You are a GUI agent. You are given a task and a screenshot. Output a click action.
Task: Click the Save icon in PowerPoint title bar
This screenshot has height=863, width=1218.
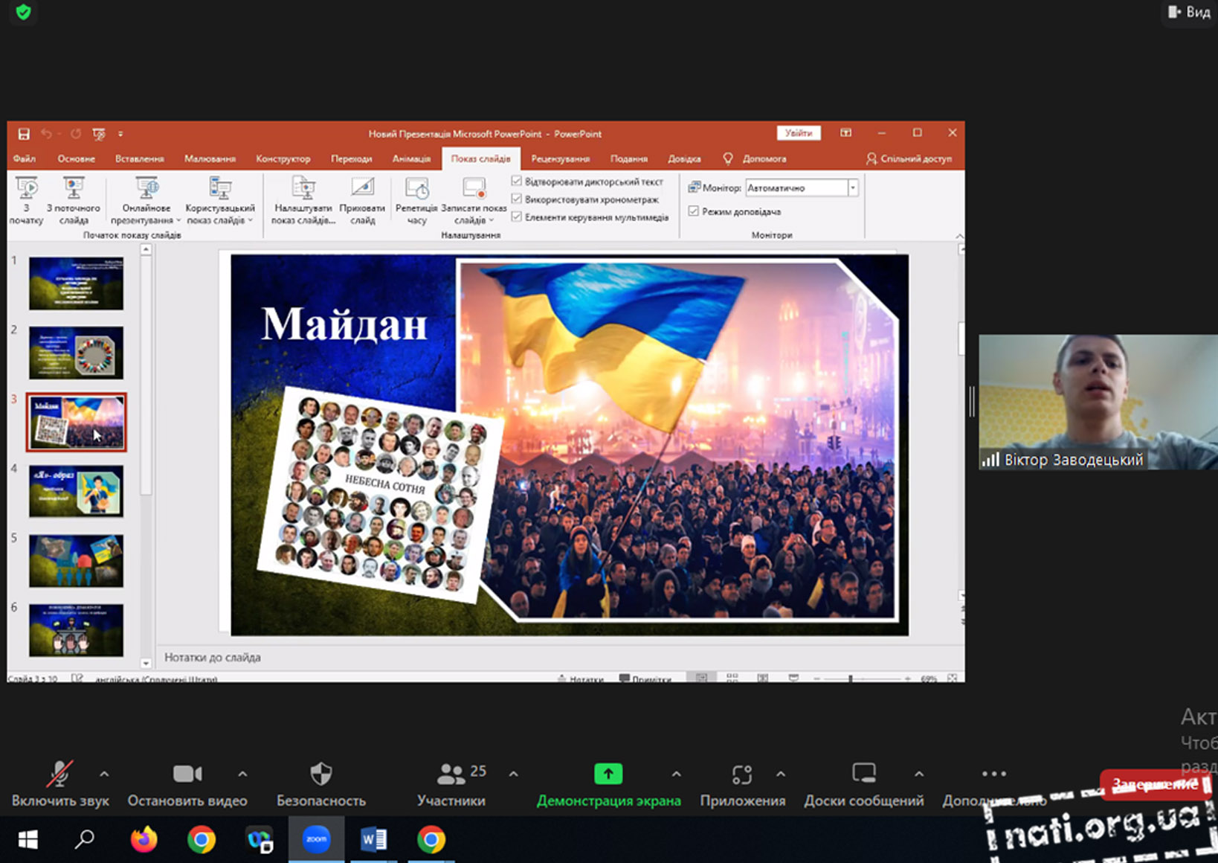point(24,134)
